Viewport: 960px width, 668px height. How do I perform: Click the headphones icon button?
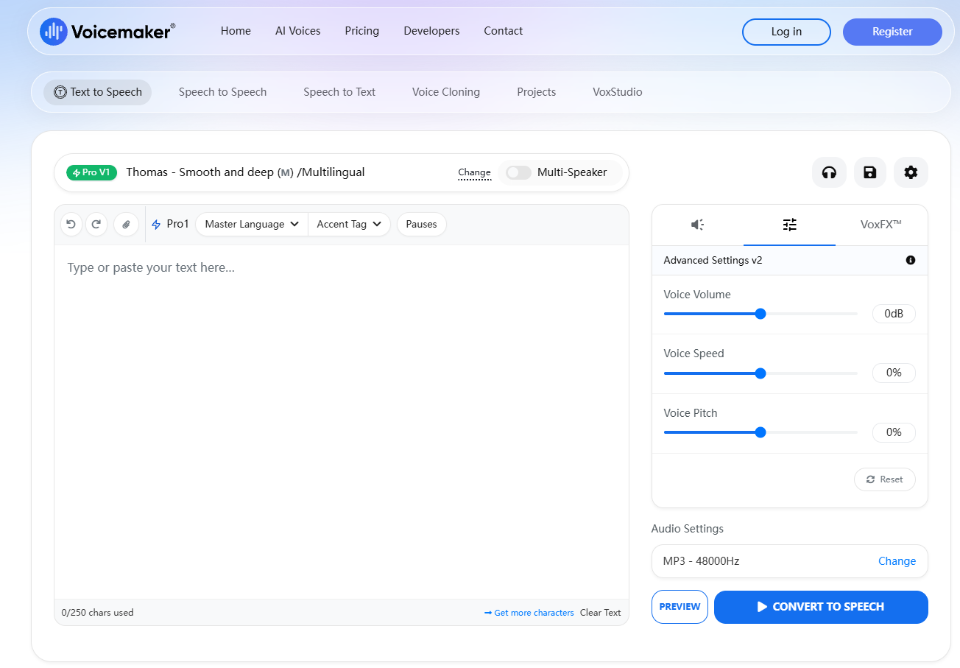[829, 172]
